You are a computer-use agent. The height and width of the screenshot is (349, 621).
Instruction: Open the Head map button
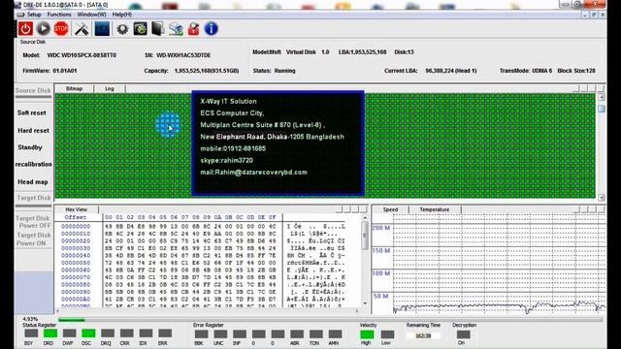(x=32, y=182)
